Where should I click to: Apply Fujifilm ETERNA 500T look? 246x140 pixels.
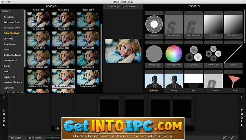(x=38, y=58)
